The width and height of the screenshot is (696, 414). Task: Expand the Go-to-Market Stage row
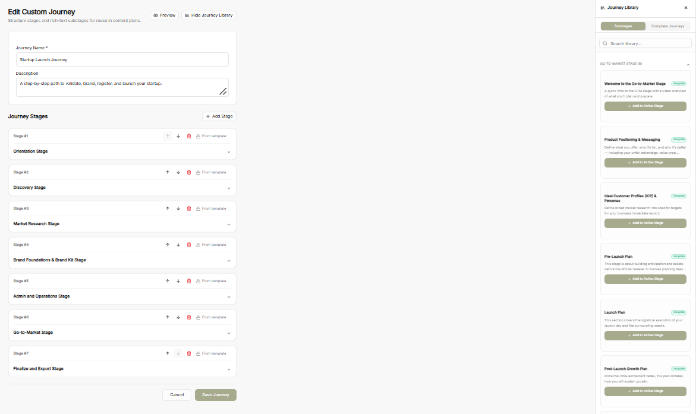click(x=229, y=333)
